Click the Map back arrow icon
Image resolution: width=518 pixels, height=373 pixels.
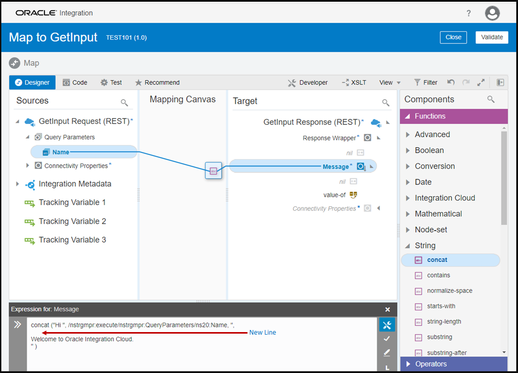tap(15, 63)
